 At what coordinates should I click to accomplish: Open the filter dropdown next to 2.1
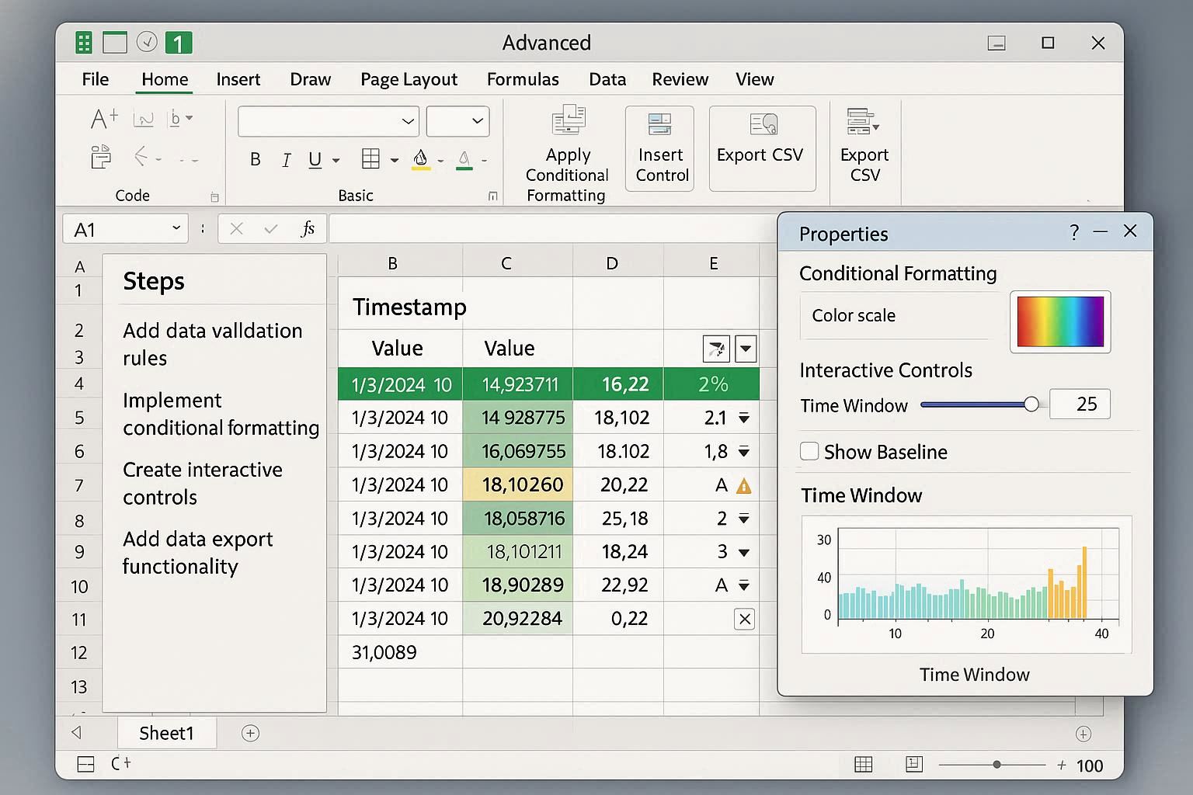[744, 418]
